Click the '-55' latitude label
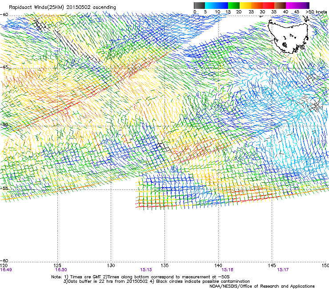Screen dimensions: 329x289 4,188
